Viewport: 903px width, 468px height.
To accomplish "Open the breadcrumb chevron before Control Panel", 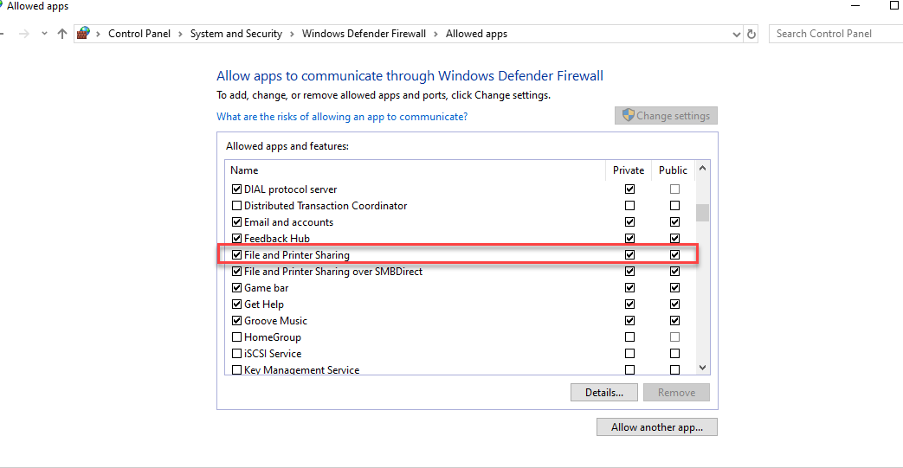I will (98, 34).
